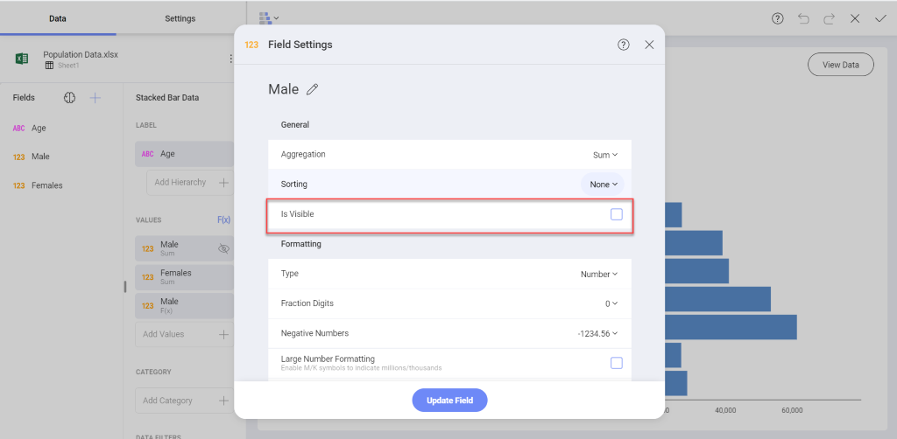Click the longest blue chart bar
The width and height of the screenshot is (897, 439).
pos(731,327)
